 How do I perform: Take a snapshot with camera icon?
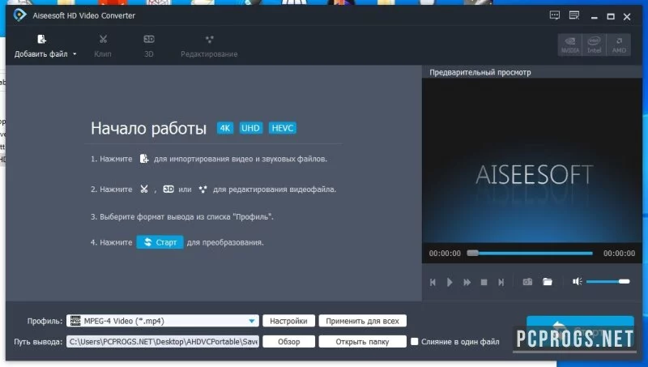pyautogui.click(x=527, y=282)
